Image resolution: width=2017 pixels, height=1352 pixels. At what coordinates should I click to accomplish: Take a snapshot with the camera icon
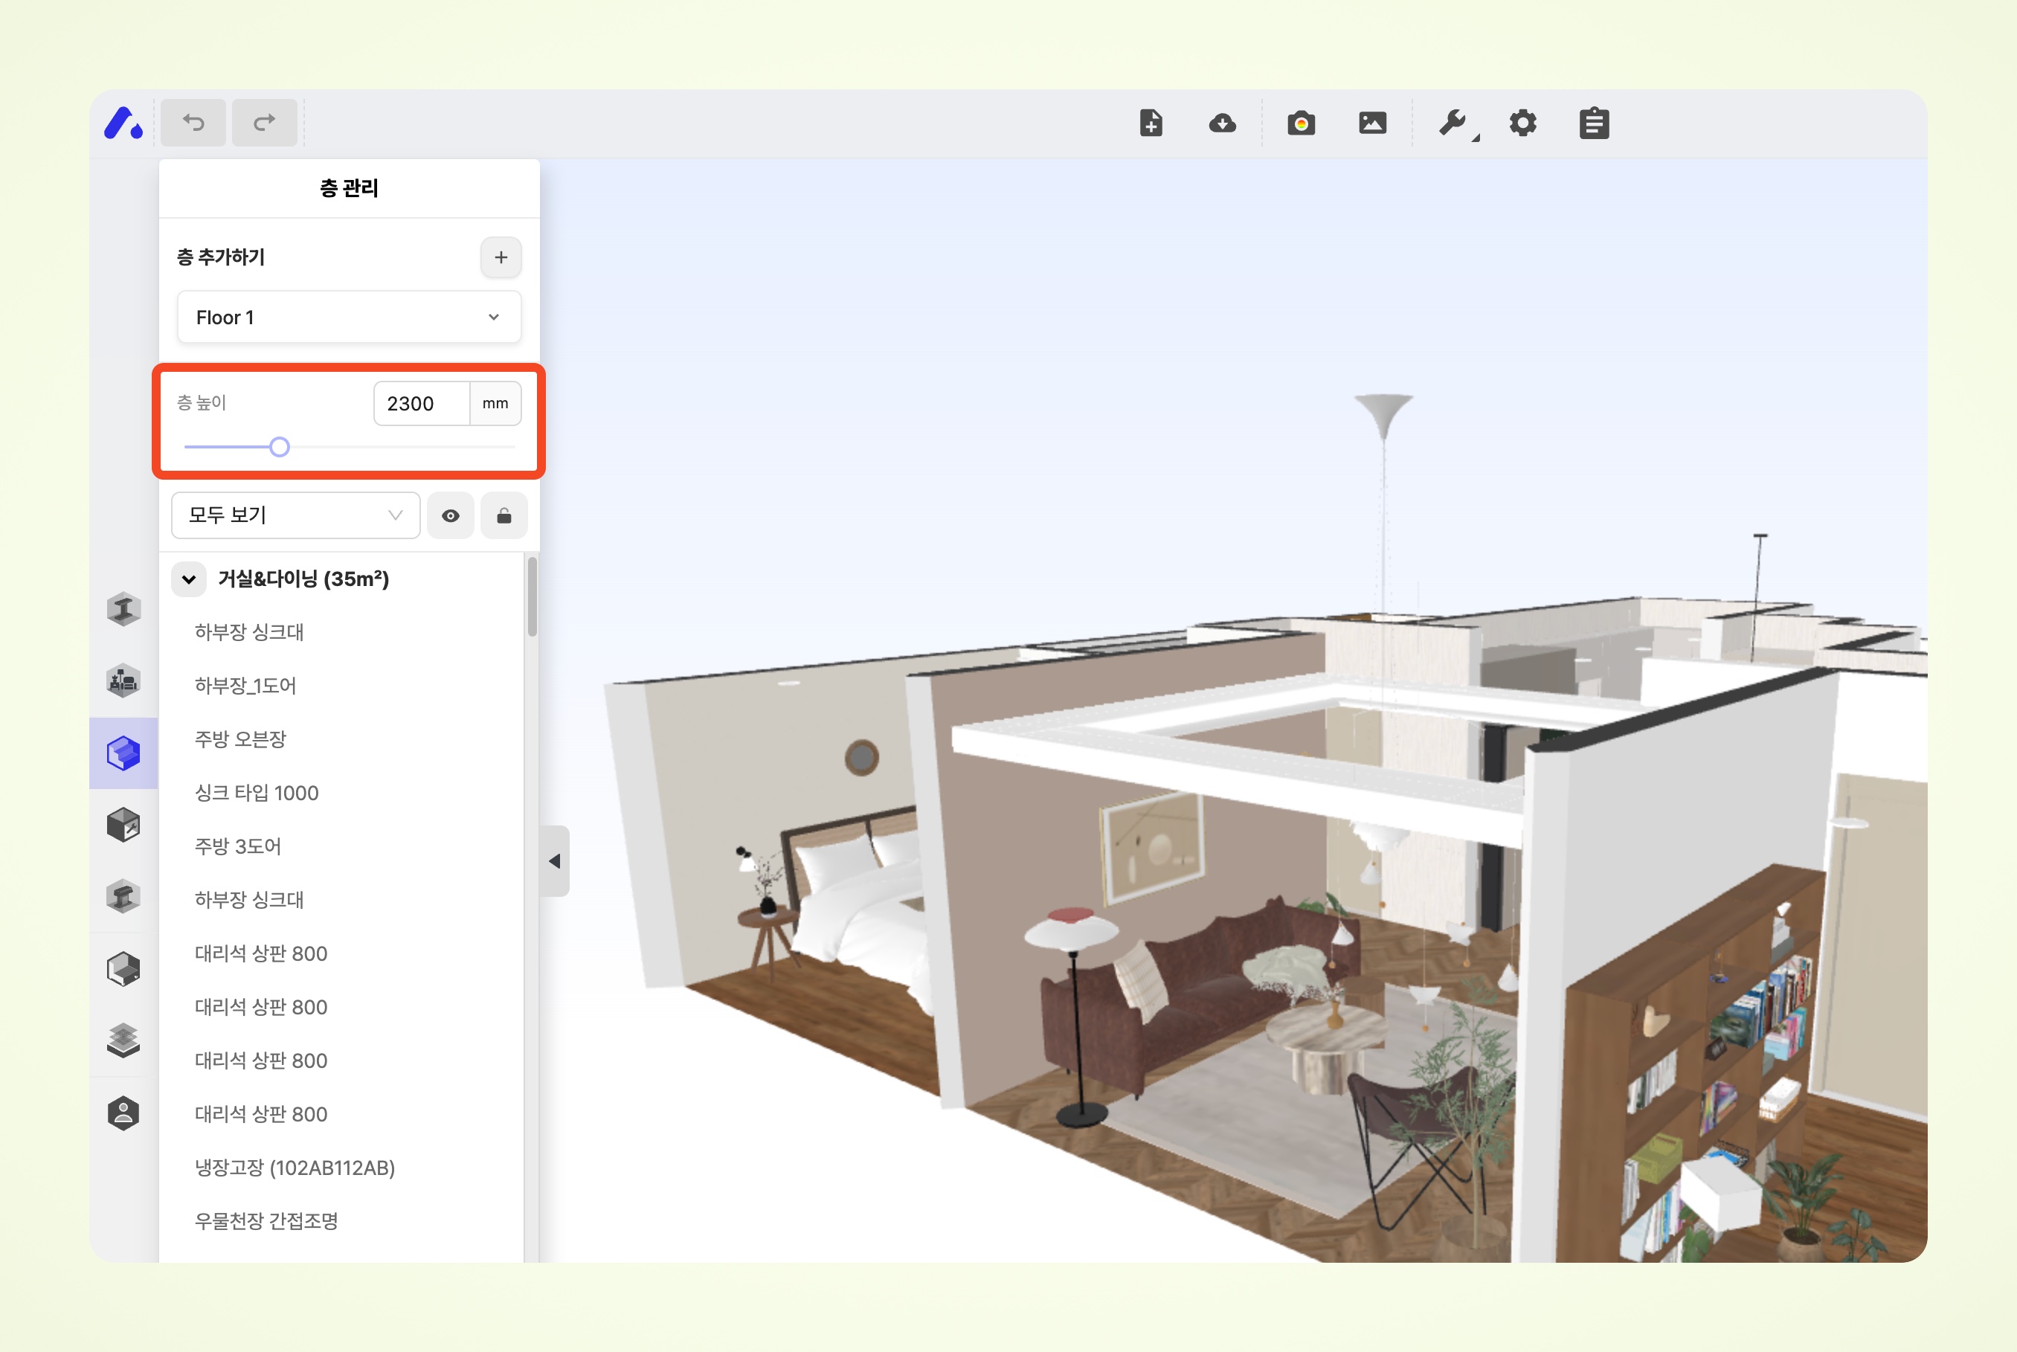coord(1302,123)
